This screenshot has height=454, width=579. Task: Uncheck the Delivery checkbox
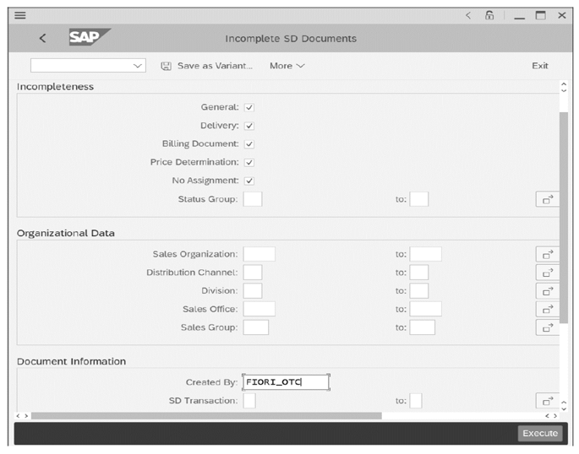(249, 126)
